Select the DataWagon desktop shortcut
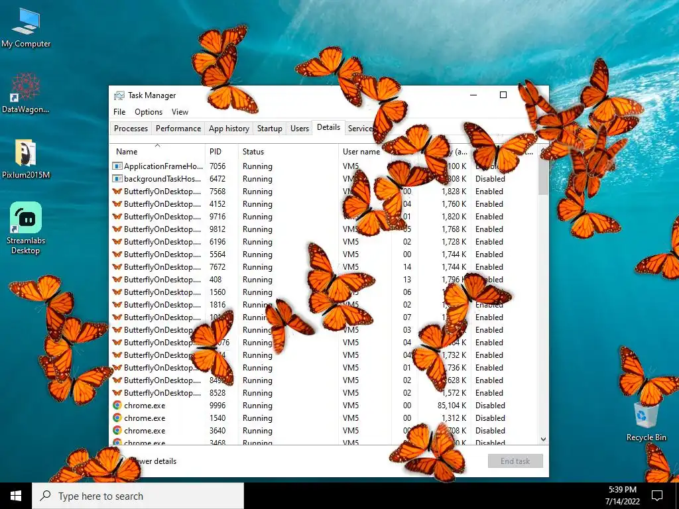 tap(26, 93)
